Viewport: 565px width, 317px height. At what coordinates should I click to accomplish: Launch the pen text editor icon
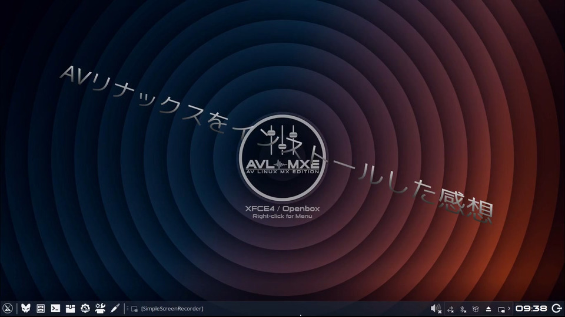(115, 308)
